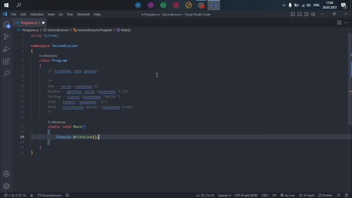Click the flame icon in status bar
The image size is (352, 198).
coord(32,195)
